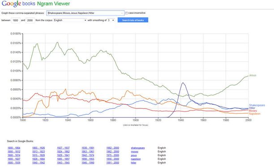This screenshot has height=167, width=274.
Task: Click the Google books logo
Action: (x=18, y=4)
